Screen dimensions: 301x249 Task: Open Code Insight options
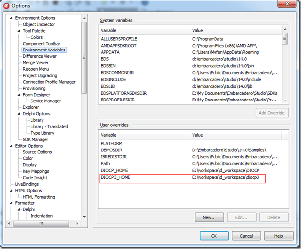pos(35,178)
